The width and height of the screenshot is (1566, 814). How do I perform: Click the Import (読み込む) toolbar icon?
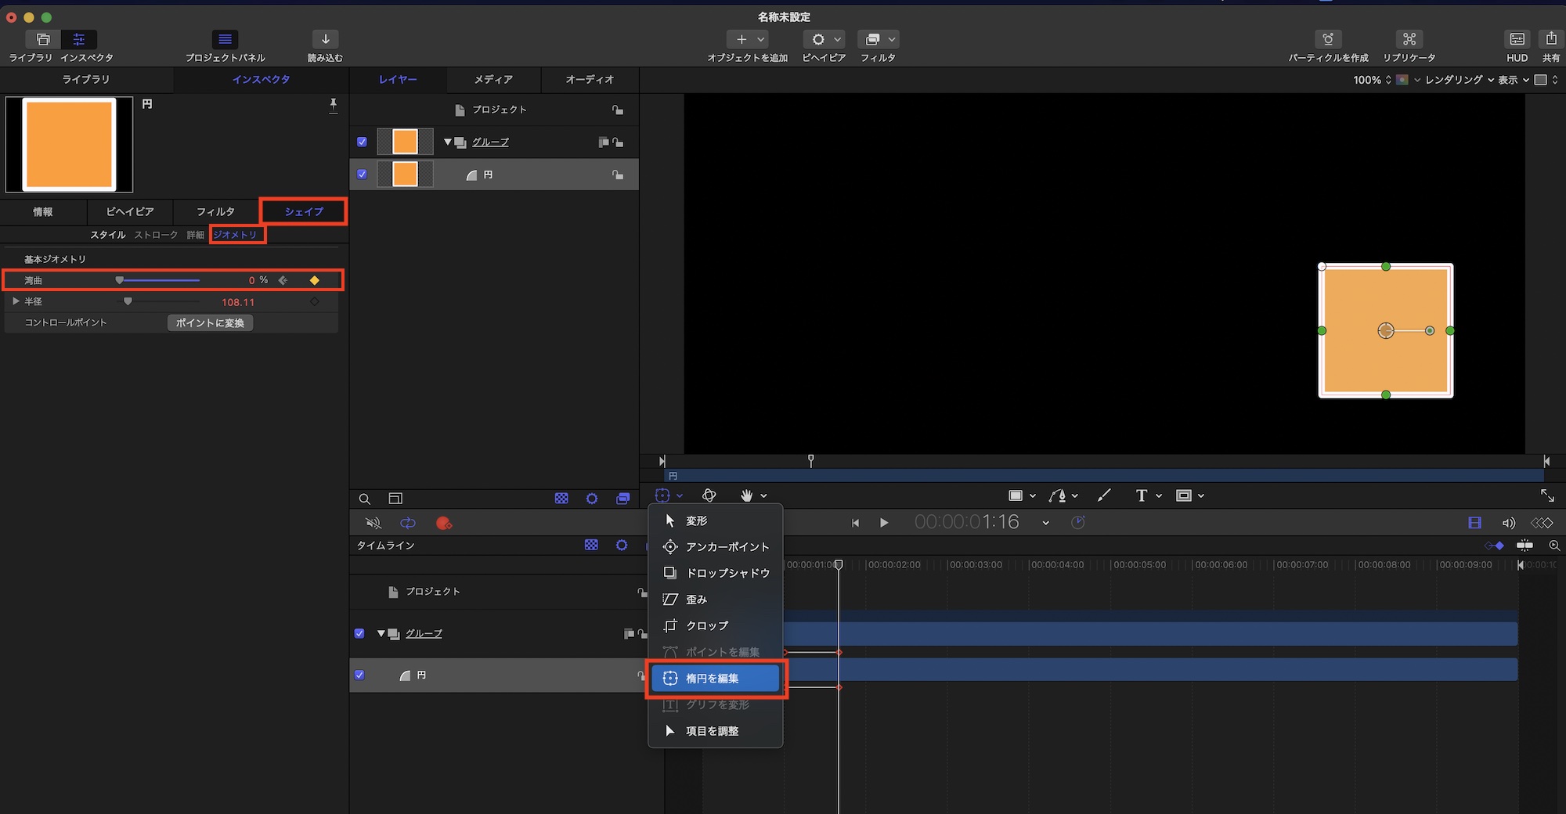[x=325, y=39]
